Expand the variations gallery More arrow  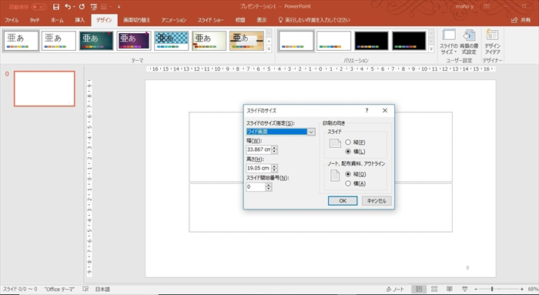pos(431,49)
